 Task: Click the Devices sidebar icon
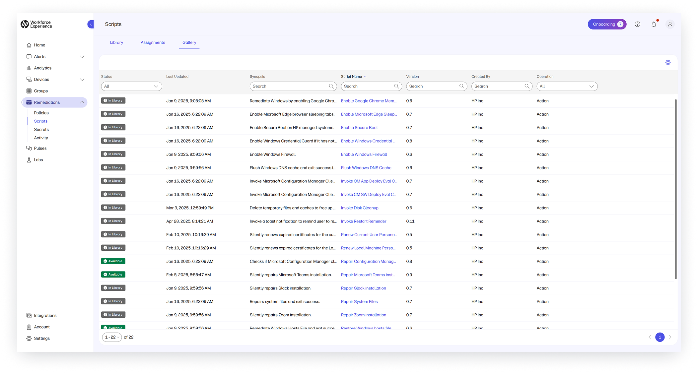pyautogui.click(x=29, y=80)
